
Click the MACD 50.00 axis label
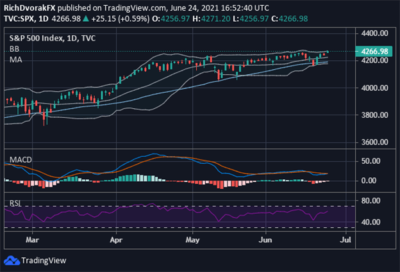coord(371,161)
